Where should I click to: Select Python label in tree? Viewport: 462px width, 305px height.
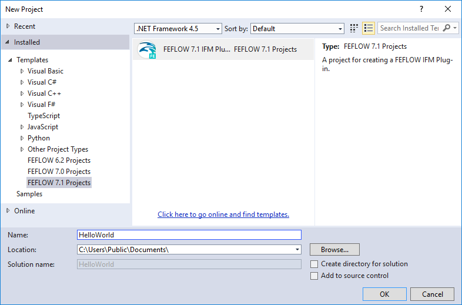click(x=39, y=138)
